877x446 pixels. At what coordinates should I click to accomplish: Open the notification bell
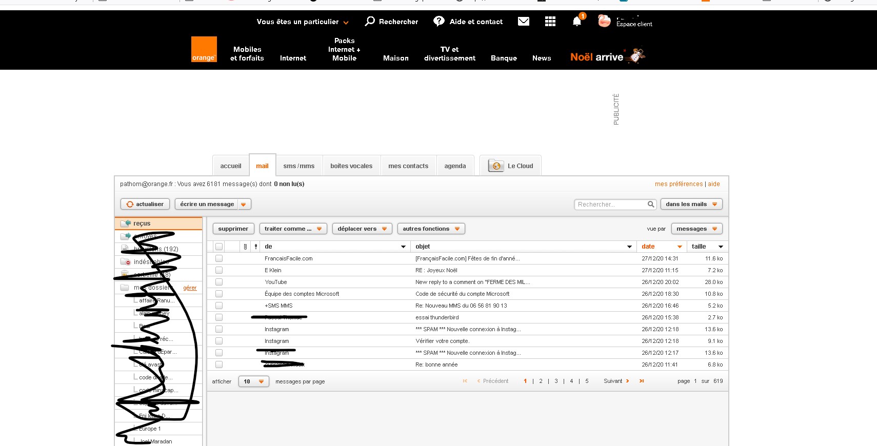click(577, 21)
